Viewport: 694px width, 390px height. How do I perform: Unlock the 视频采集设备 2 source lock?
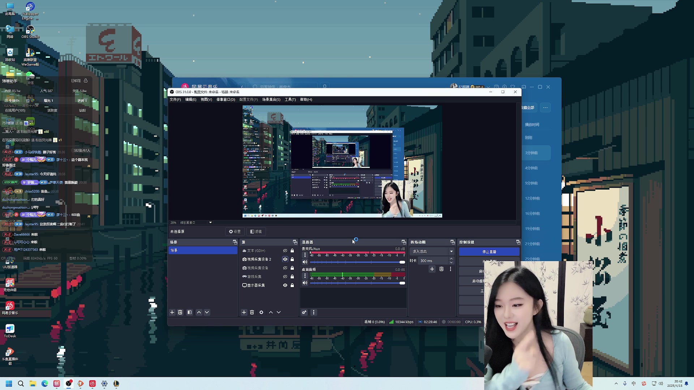tap(292, 259)
